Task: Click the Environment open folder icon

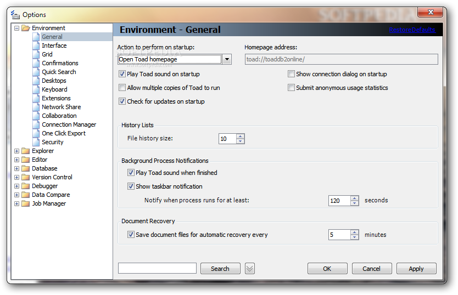Action: (x=26, y=28)
